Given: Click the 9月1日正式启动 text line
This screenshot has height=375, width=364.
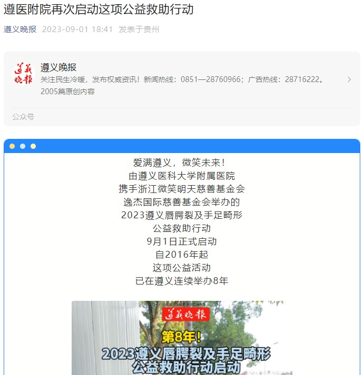Looking at the screenshot, I should [182, 241].
